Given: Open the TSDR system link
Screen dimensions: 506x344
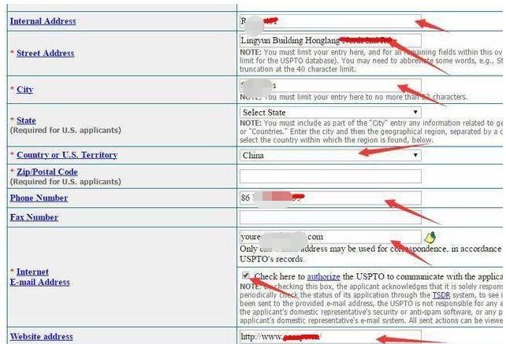Looking at the screenshot, I should pyautogui.click(x=441, y=294).
